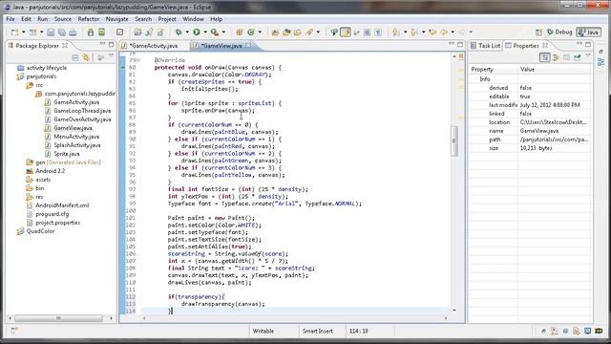
Task: Open the Debug configurations dropdown arrow
Action: tap(187, 32)
